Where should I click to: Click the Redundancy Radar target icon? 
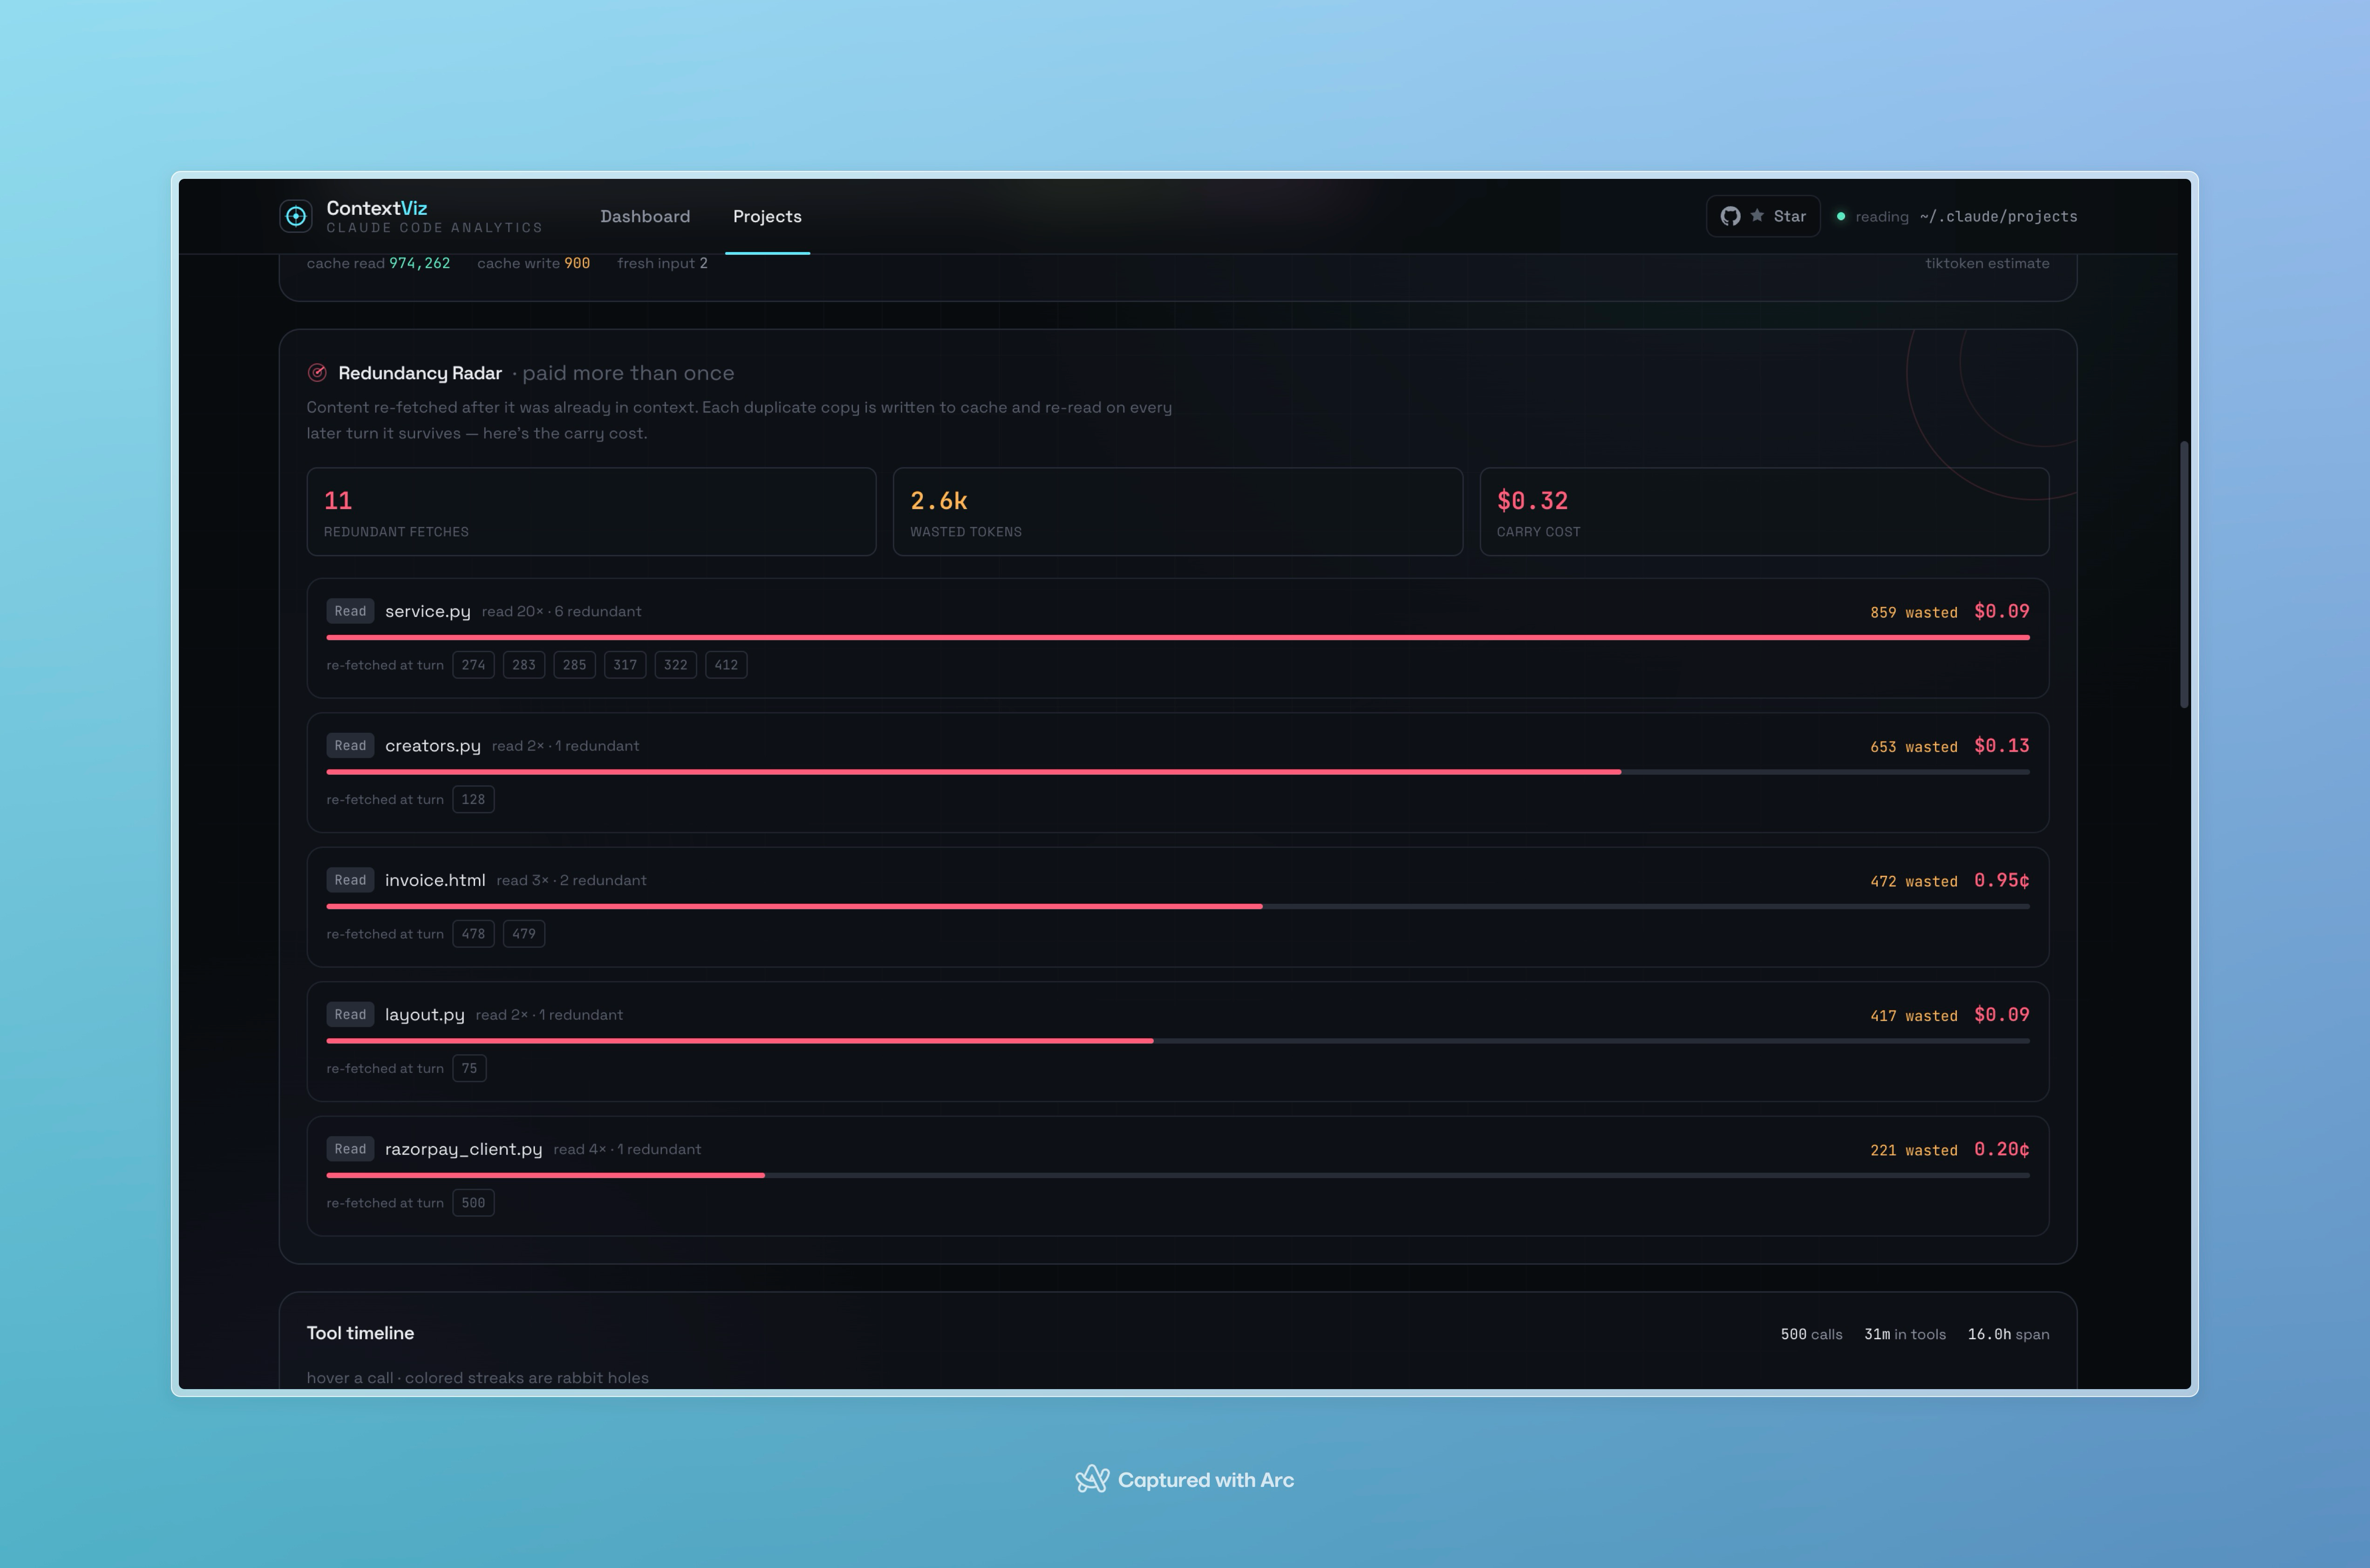click(317, 373)
